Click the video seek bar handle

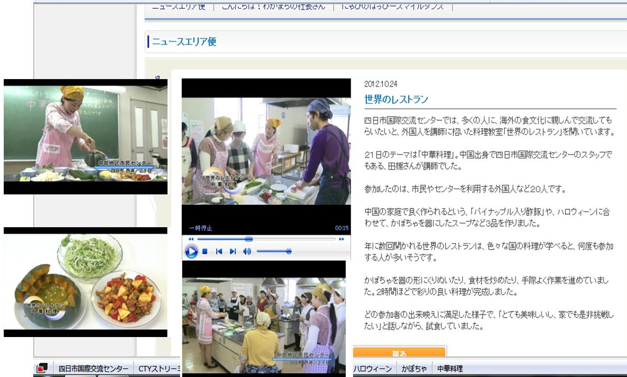[x=249, y=239]
